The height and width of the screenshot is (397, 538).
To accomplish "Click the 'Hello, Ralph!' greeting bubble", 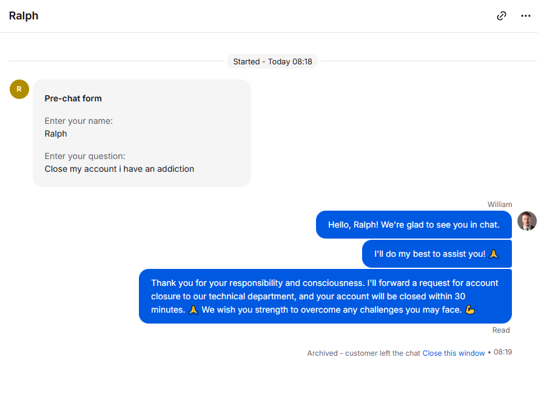I will 414,225.
